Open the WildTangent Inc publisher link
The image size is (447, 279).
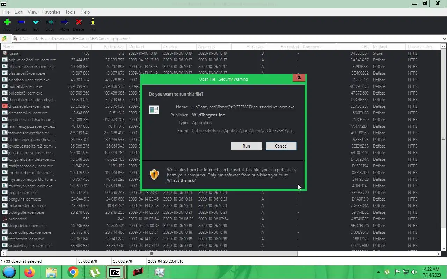(x=208, y=115)
